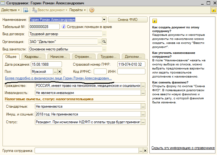Switch to the Начисле... tab

point(59,57)
